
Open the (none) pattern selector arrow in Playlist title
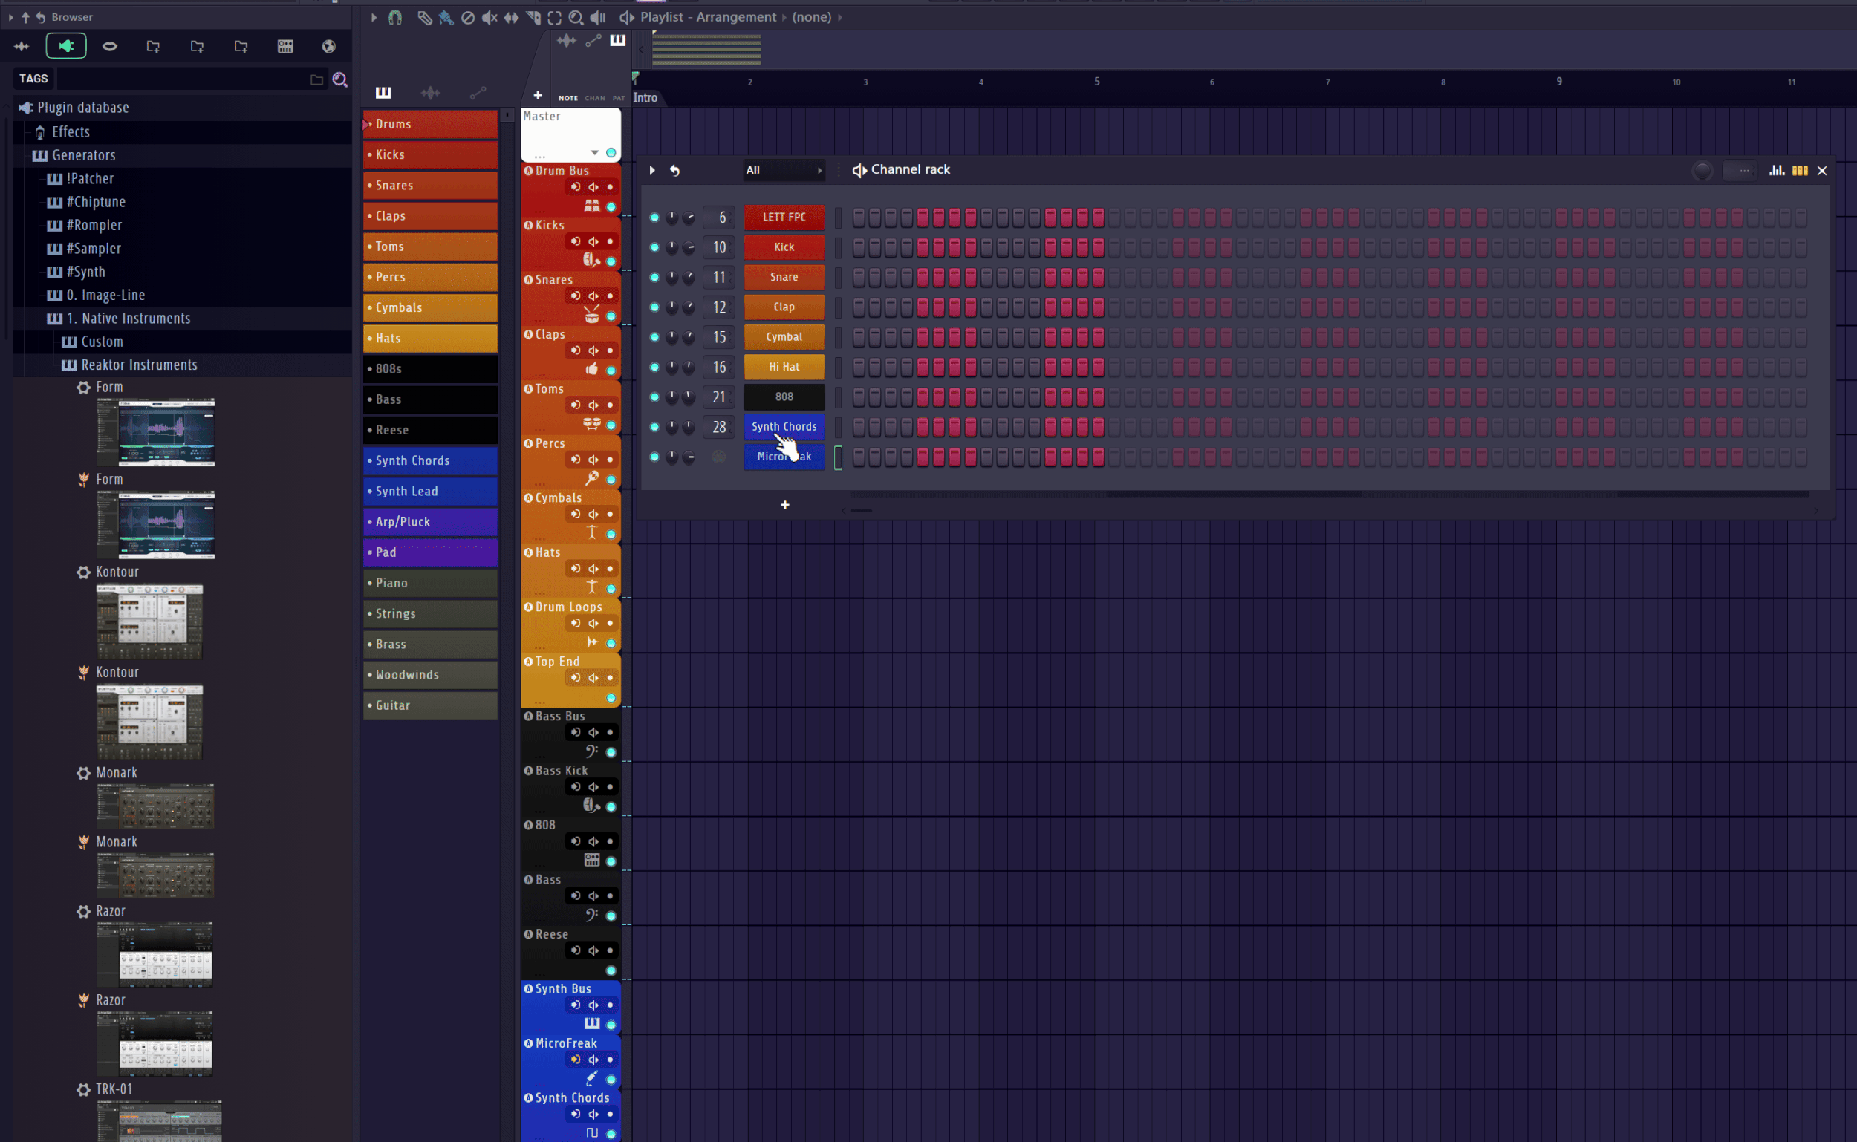click(x=839, y=16)
